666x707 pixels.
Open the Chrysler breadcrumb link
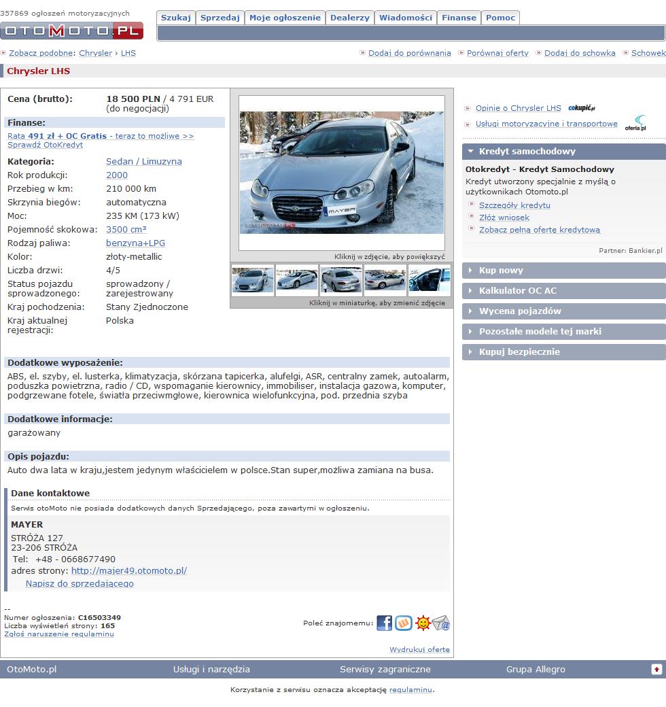pyautogui.click(x=96, y=53)
